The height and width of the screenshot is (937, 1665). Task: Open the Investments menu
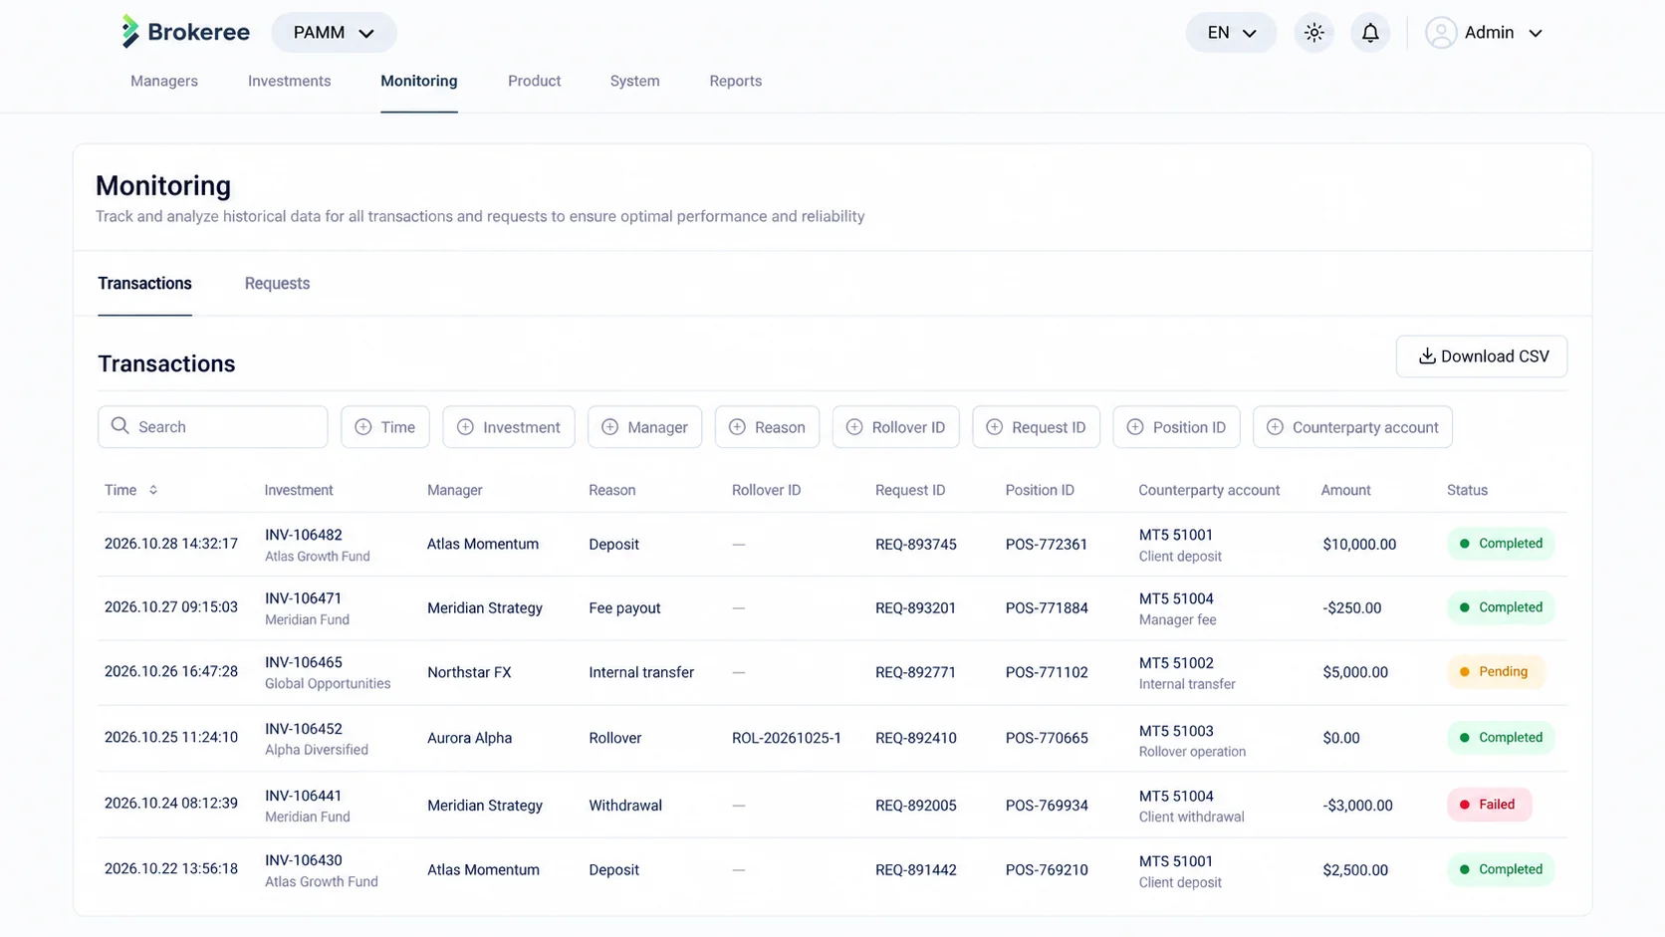(x=289, y=81)
